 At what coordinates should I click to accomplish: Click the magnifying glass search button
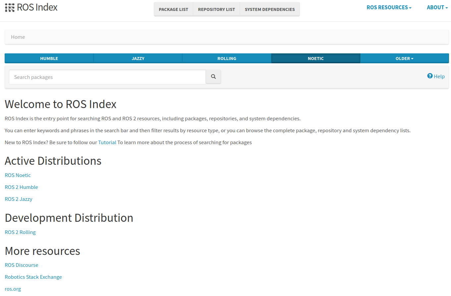click(x=213, y=77)
